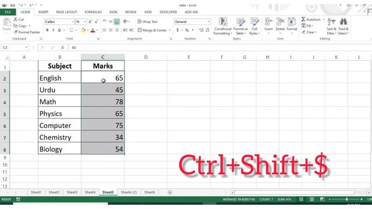The image size is (372, 209).
Task: Open Format as Table
Action: pyautogui.click(x=241, y=26)
